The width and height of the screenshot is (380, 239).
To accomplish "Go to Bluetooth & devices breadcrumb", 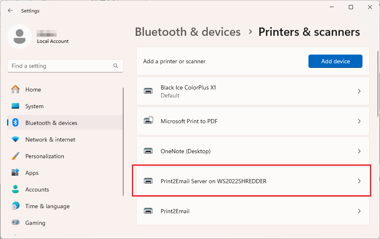I will click(188, 32).
